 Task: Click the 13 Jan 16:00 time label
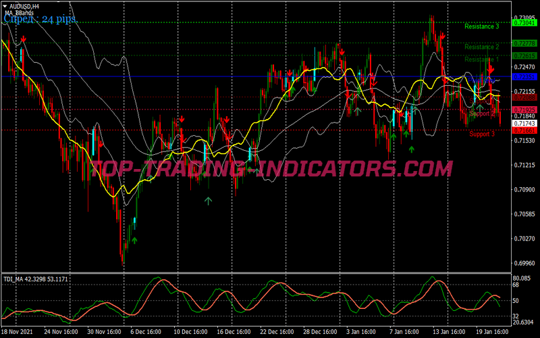point(450,331)
